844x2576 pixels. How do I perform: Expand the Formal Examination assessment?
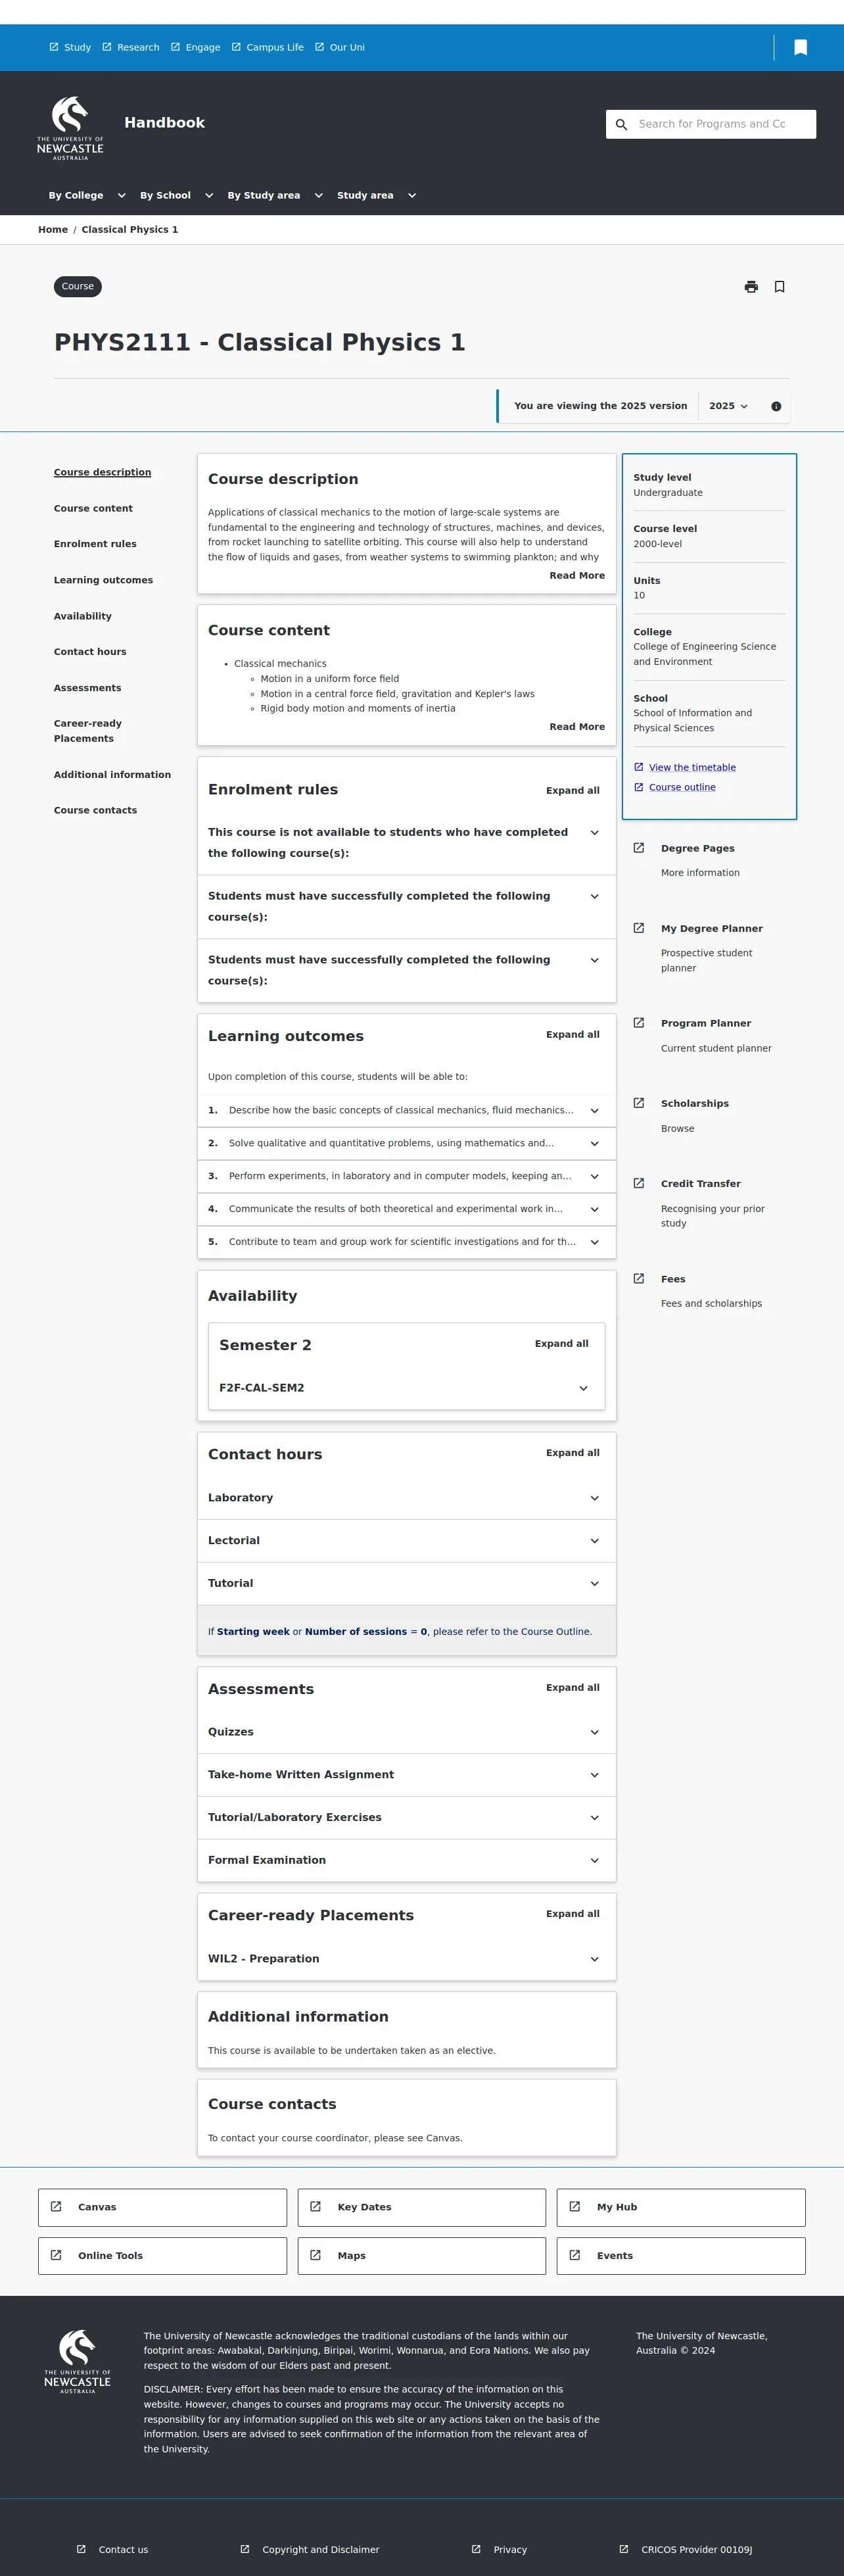click(594, 1860)
